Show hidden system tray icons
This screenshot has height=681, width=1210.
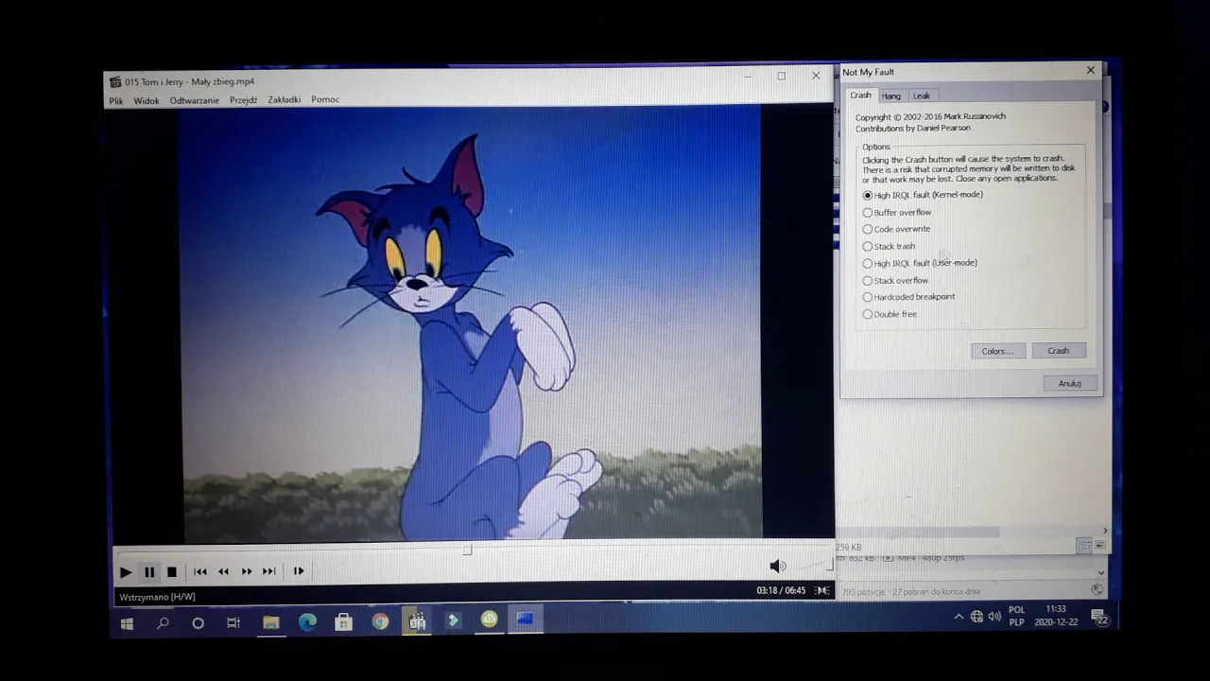[x=959, y=617]
